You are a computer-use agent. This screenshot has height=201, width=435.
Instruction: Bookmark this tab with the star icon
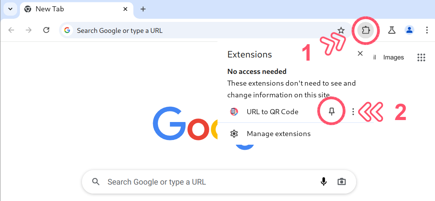(341, 31)
